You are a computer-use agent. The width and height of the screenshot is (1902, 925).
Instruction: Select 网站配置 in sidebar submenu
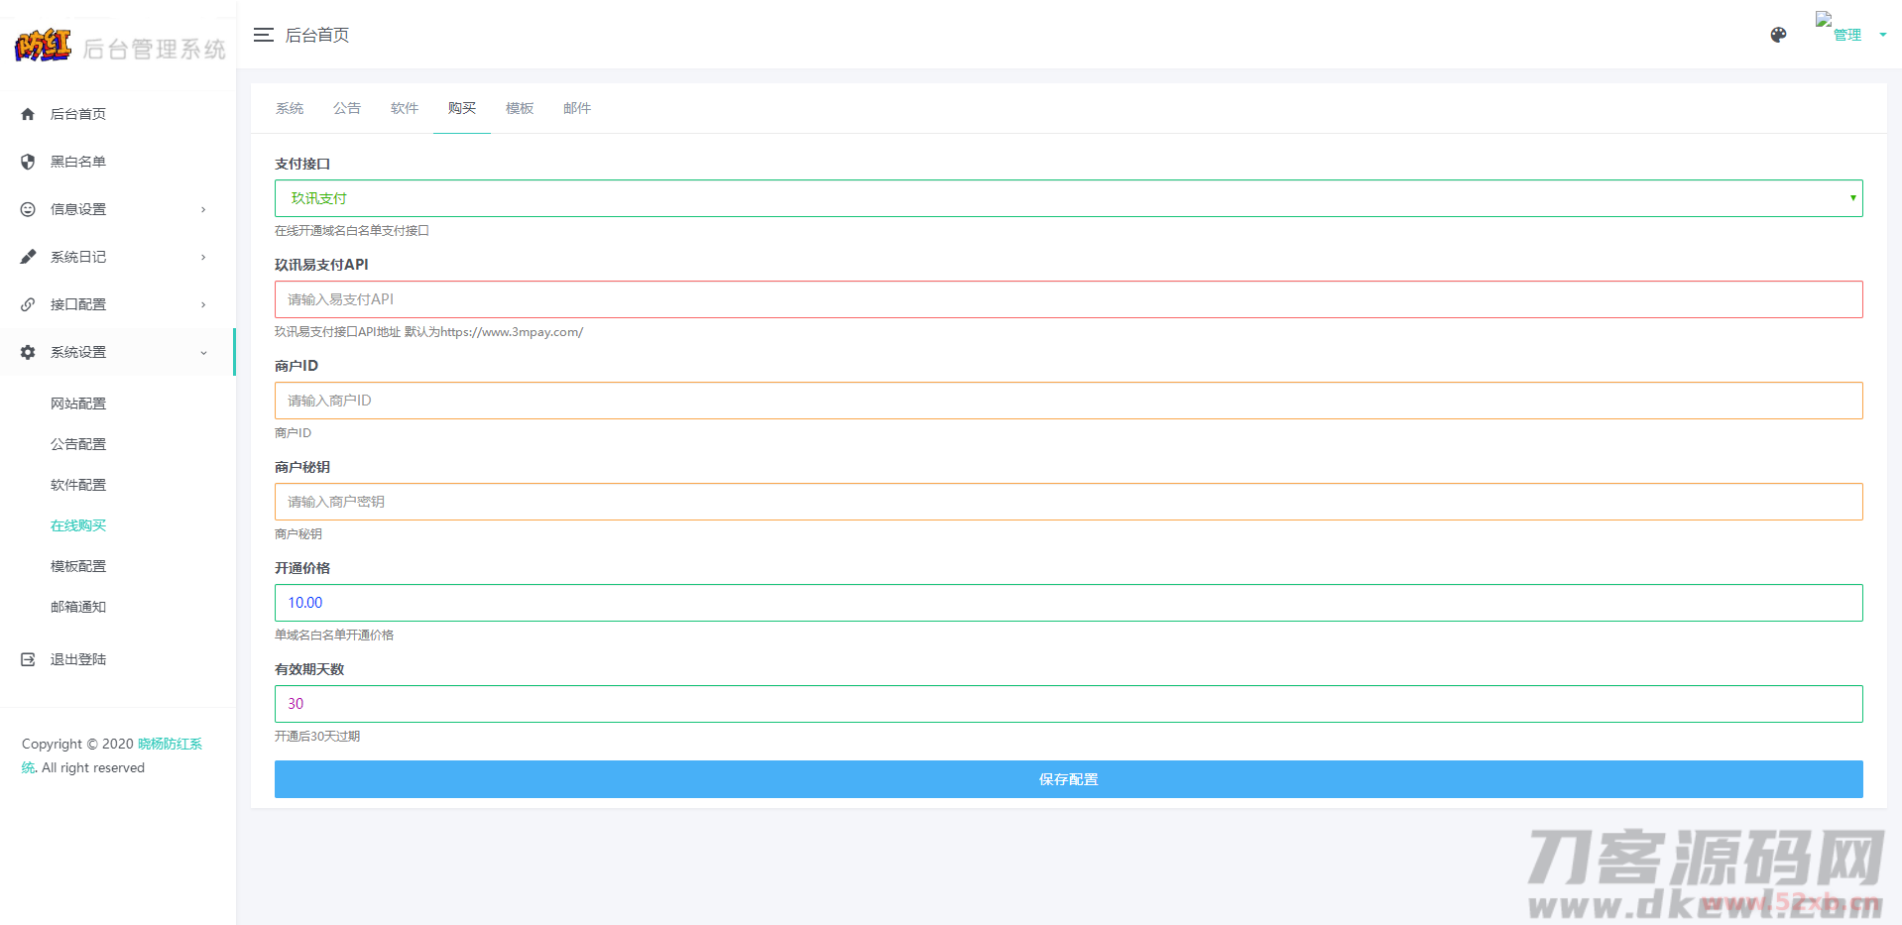point(78,404)
